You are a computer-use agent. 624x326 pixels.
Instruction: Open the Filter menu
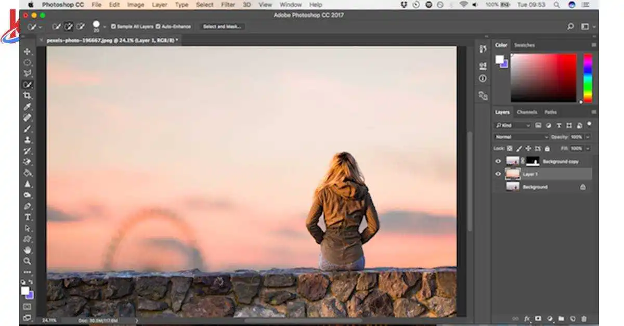(x=228, y=5)
